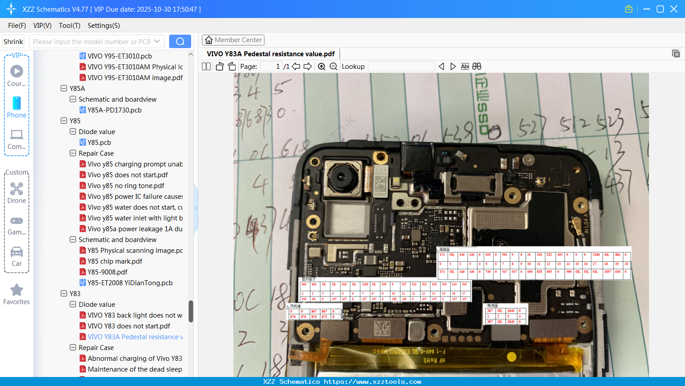This screenshot has height=386, width=685.
Task: Open the Computer category in the sidebar
Action: [17, 139]
